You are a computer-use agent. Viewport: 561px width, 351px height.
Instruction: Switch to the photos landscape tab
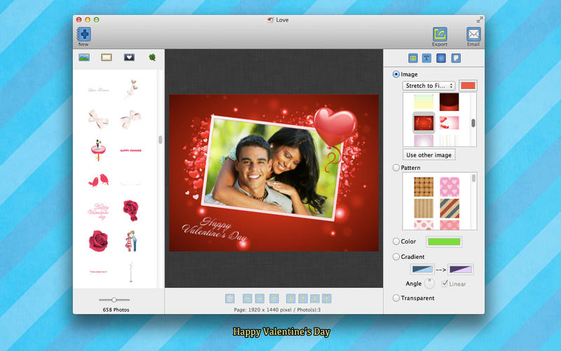click(x=84, y=58)
